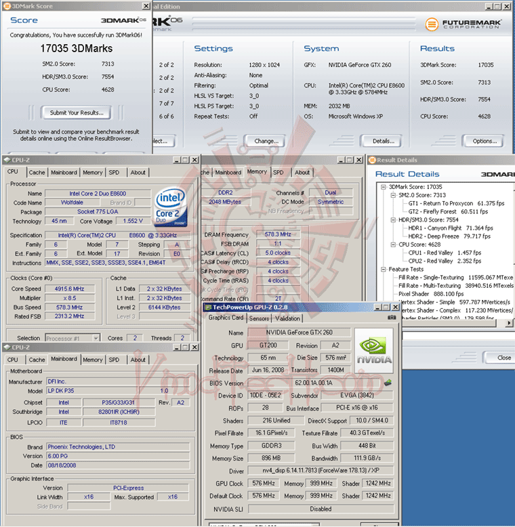
Task: Collapse the Feature Tests tree node
Action: pyautogui.click(x=384, y=269)
